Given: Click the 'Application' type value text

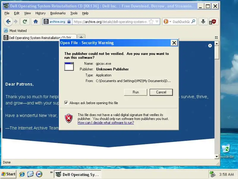Looking at the screenshot, I should pyautogui.click(x=104, y=75).
